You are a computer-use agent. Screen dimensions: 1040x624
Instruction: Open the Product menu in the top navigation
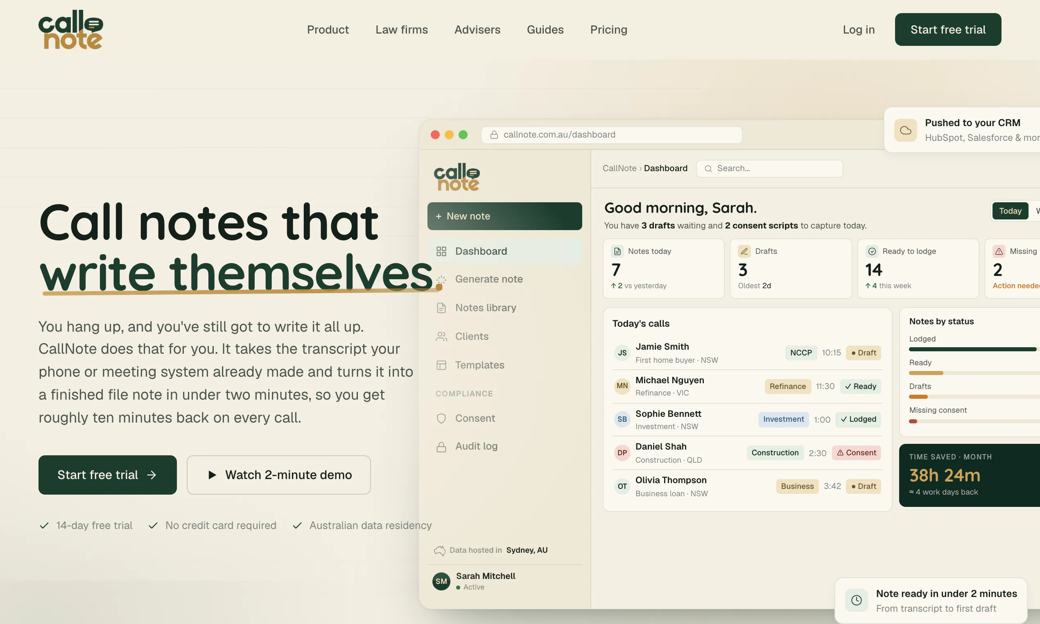click(328, 29)
